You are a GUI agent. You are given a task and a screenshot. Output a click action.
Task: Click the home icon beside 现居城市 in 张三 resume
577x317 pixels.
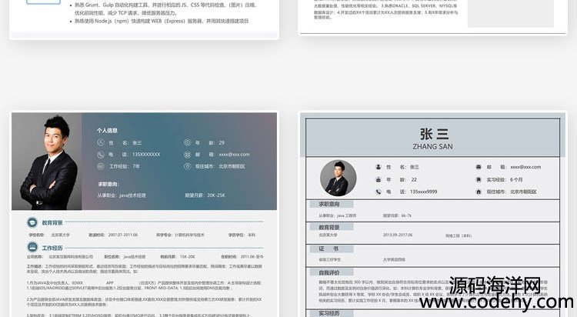click(479, 192)
